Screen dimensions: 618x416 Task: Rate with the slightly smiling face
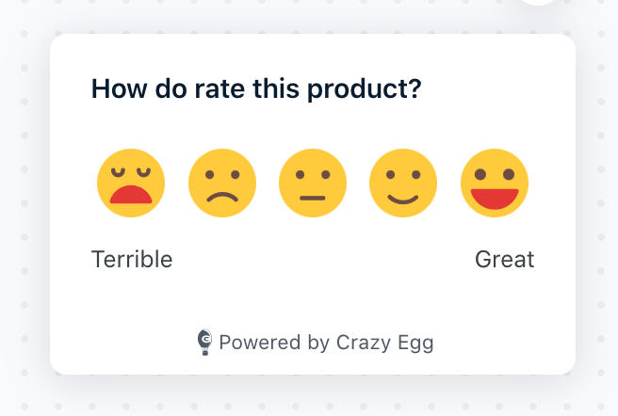(x=403, y=183)
